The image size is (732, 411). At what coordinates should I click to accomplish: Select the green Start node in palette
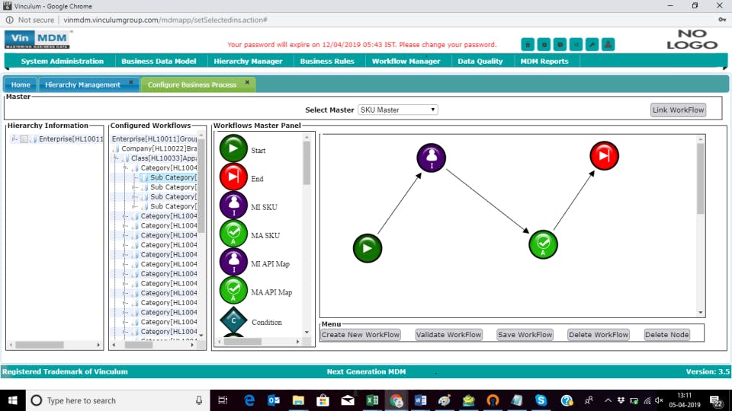233,148
